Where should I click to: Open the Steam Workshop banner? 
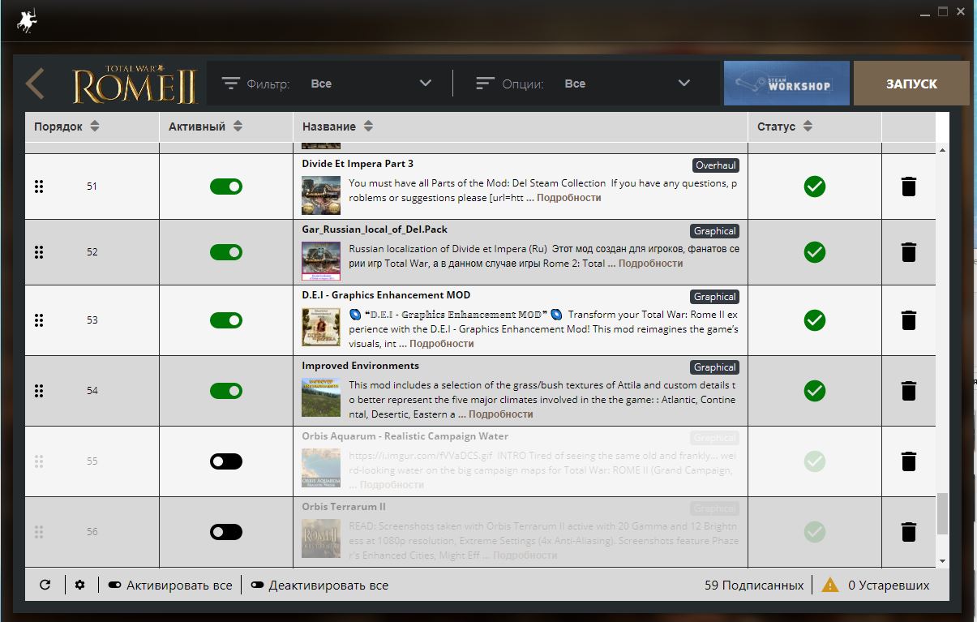click(x=786, y=84)
